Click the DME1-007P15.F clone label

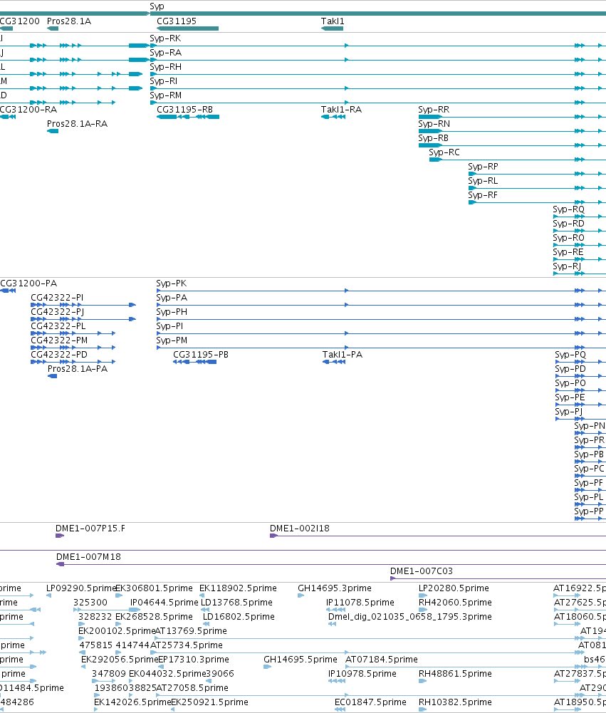[x=90, y=529]
